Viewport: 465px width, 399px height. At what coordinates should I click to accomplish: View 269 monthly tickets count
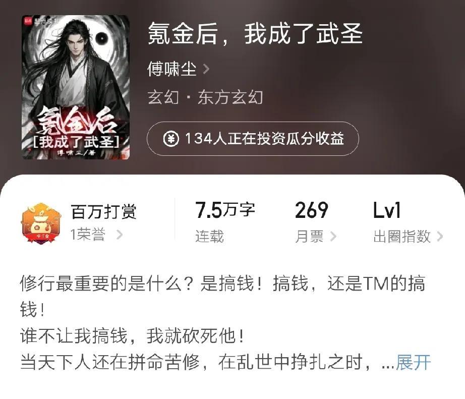pyautogui.click(x=312, y=210)
